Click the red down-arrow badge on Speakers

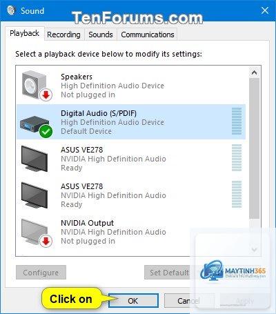(x=46, y=95)
